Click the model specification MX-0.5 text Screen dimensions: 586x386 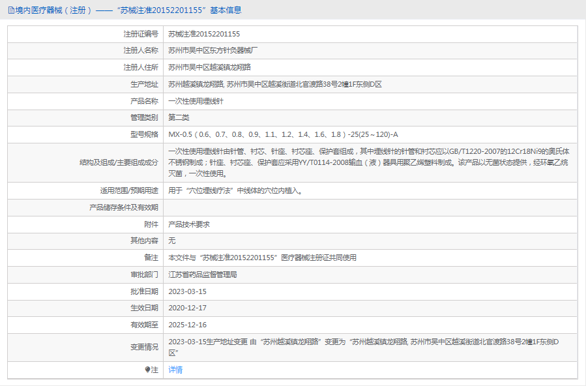pyautogui.click(x=283, y=134)
